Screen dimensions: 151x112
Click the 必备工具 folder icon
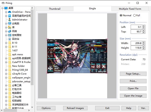[x=10, y=85]
